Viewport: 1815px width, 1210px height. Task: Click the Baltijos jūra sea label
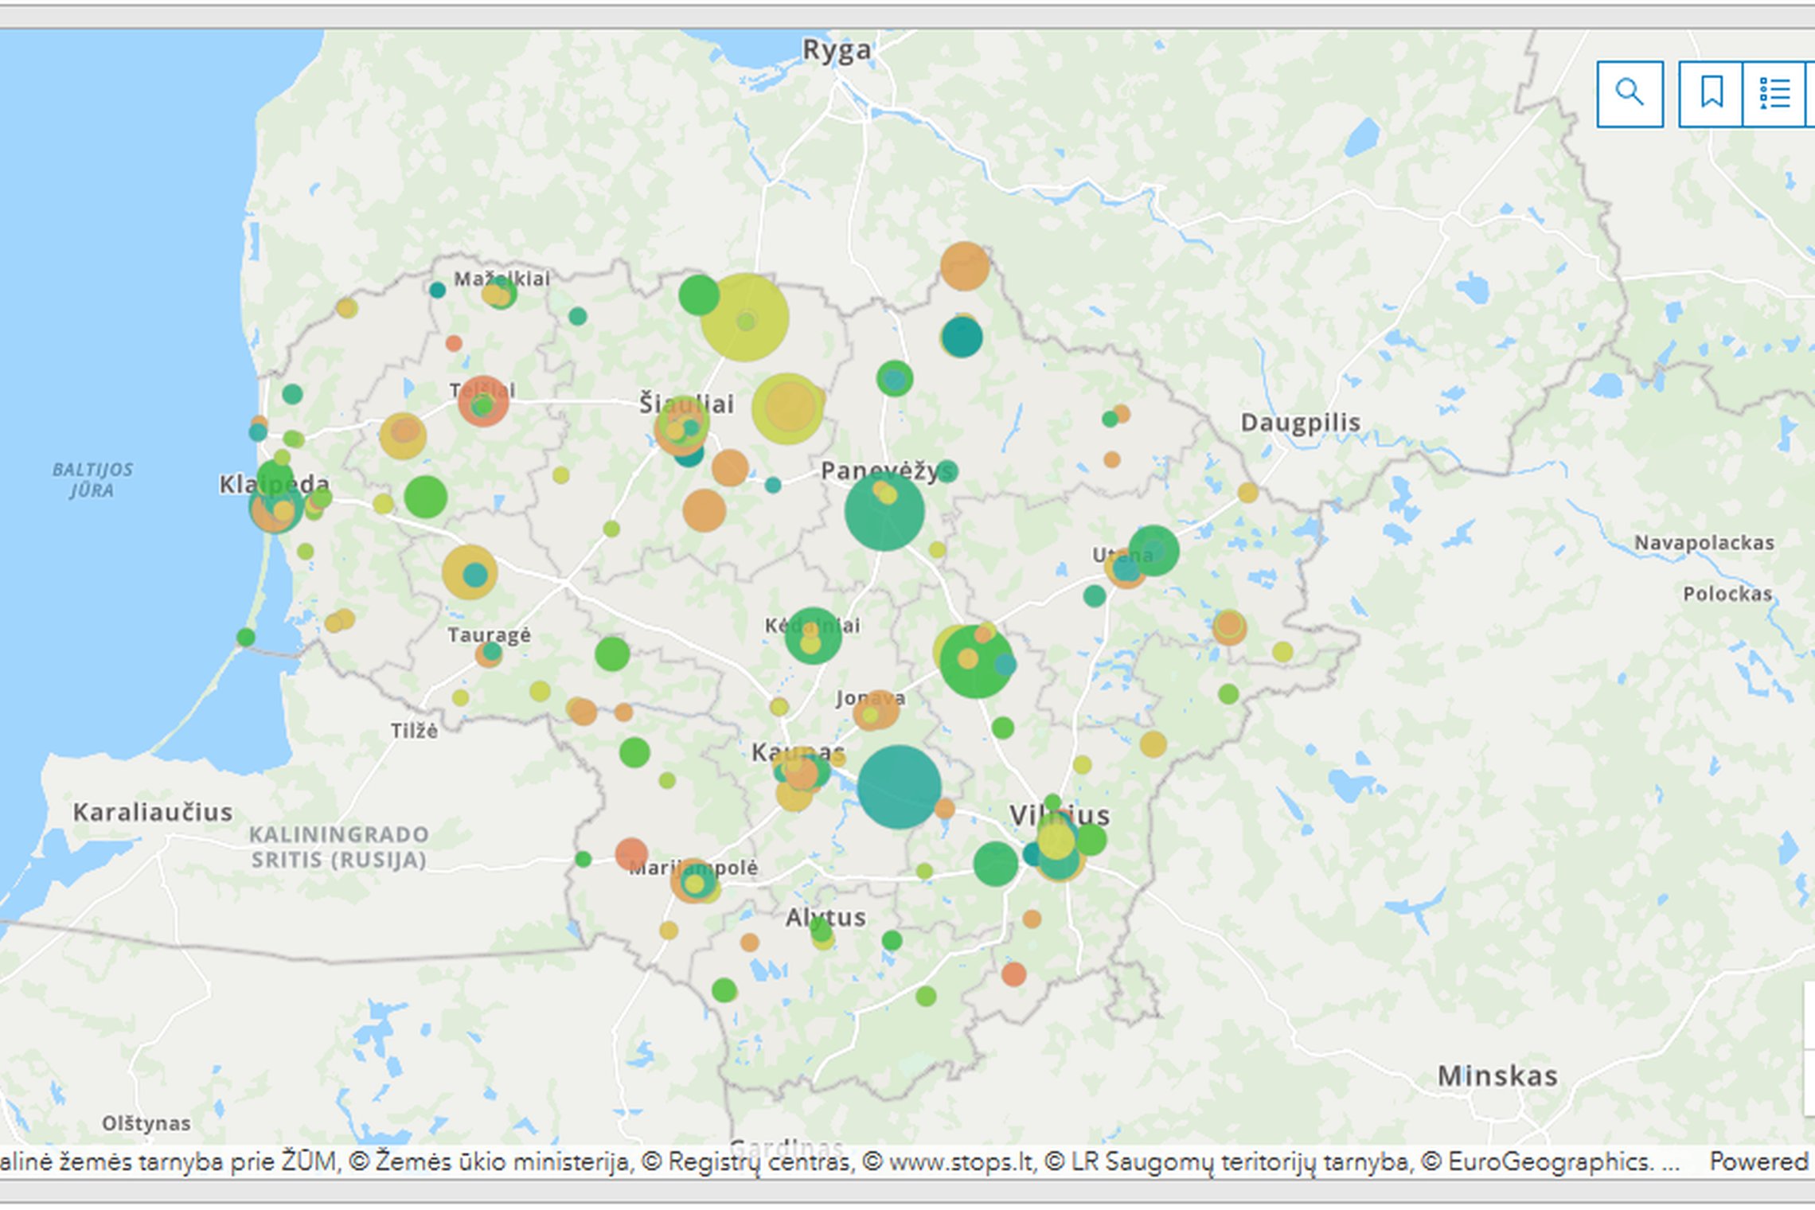tap(92, 480)
